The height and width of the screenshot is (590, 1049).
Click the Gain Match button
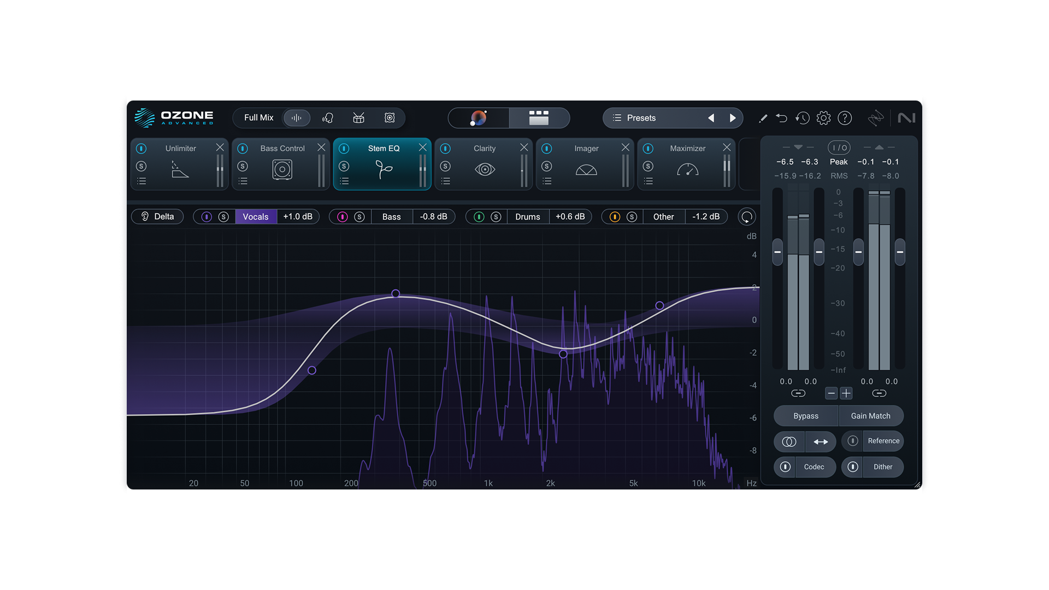click(x=870, y=416)
